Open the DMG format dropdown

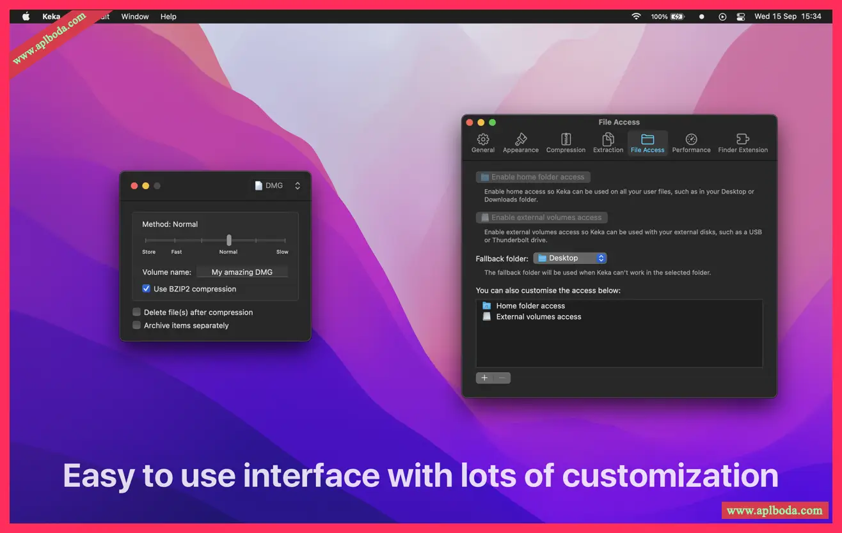click(277, 185)
